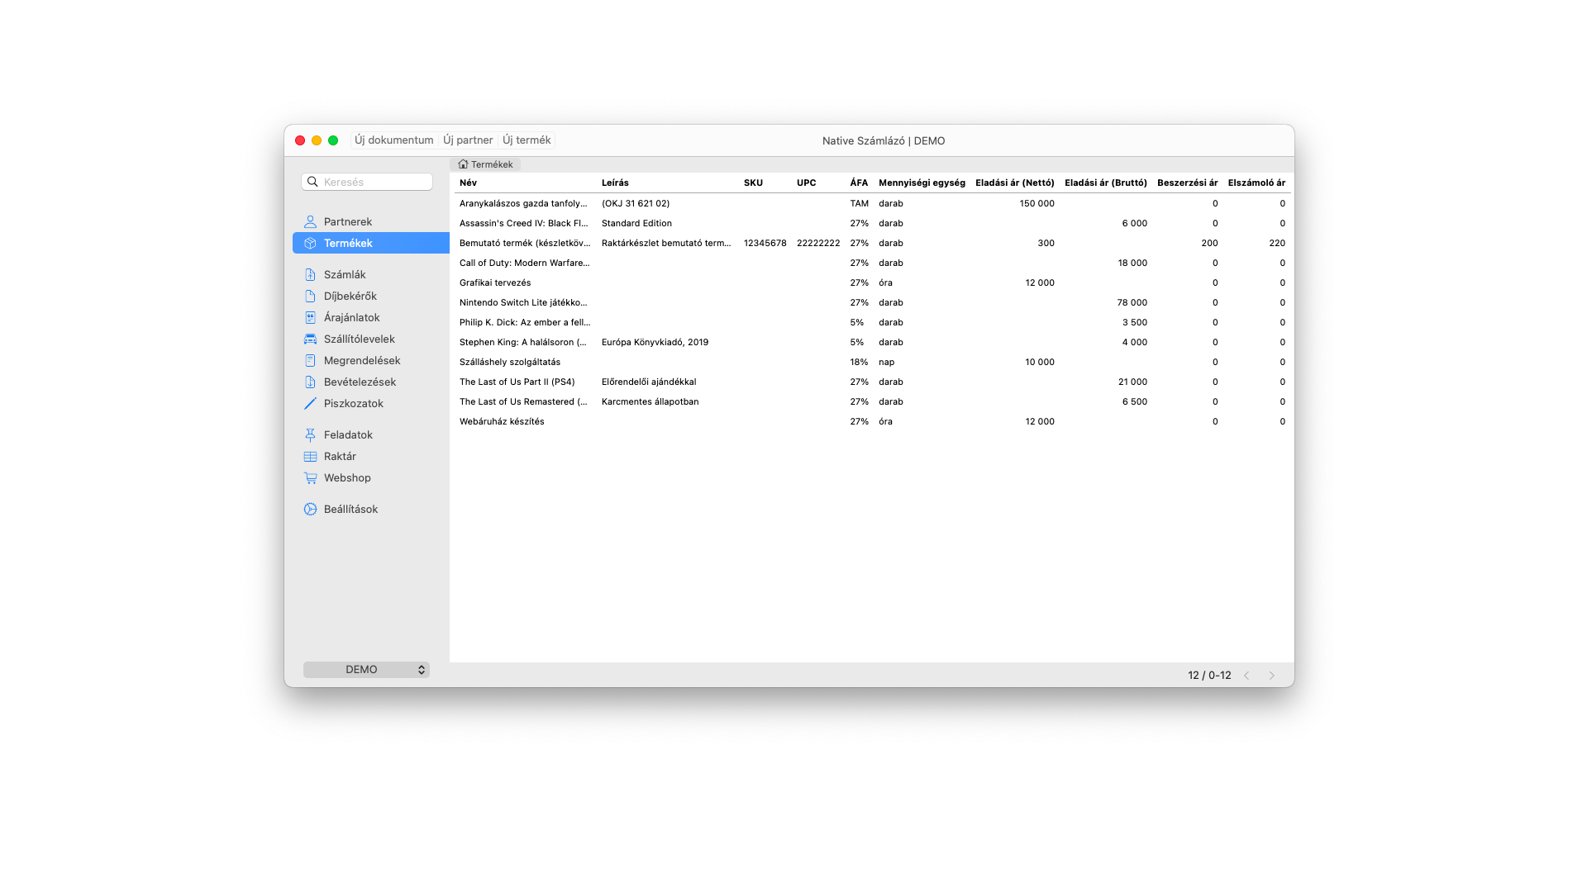Open Megrendelések from the sidebar
The image size is (1587, 892).
pos(310,360)
